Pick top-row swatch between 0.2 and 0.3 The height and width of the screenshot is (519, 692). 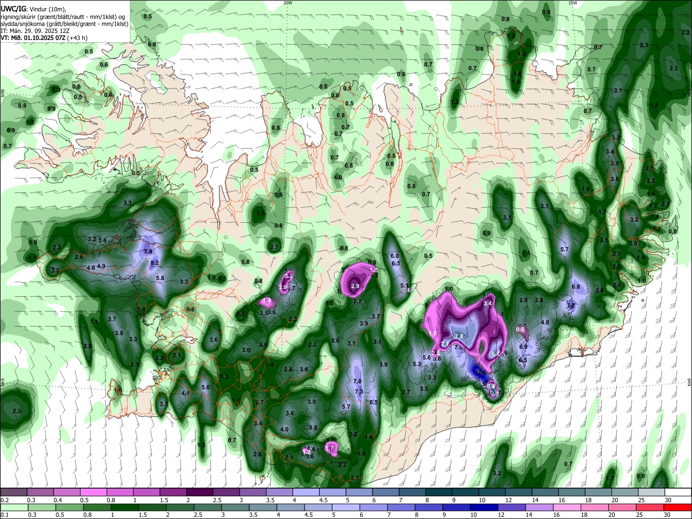(x=14, y=493)
